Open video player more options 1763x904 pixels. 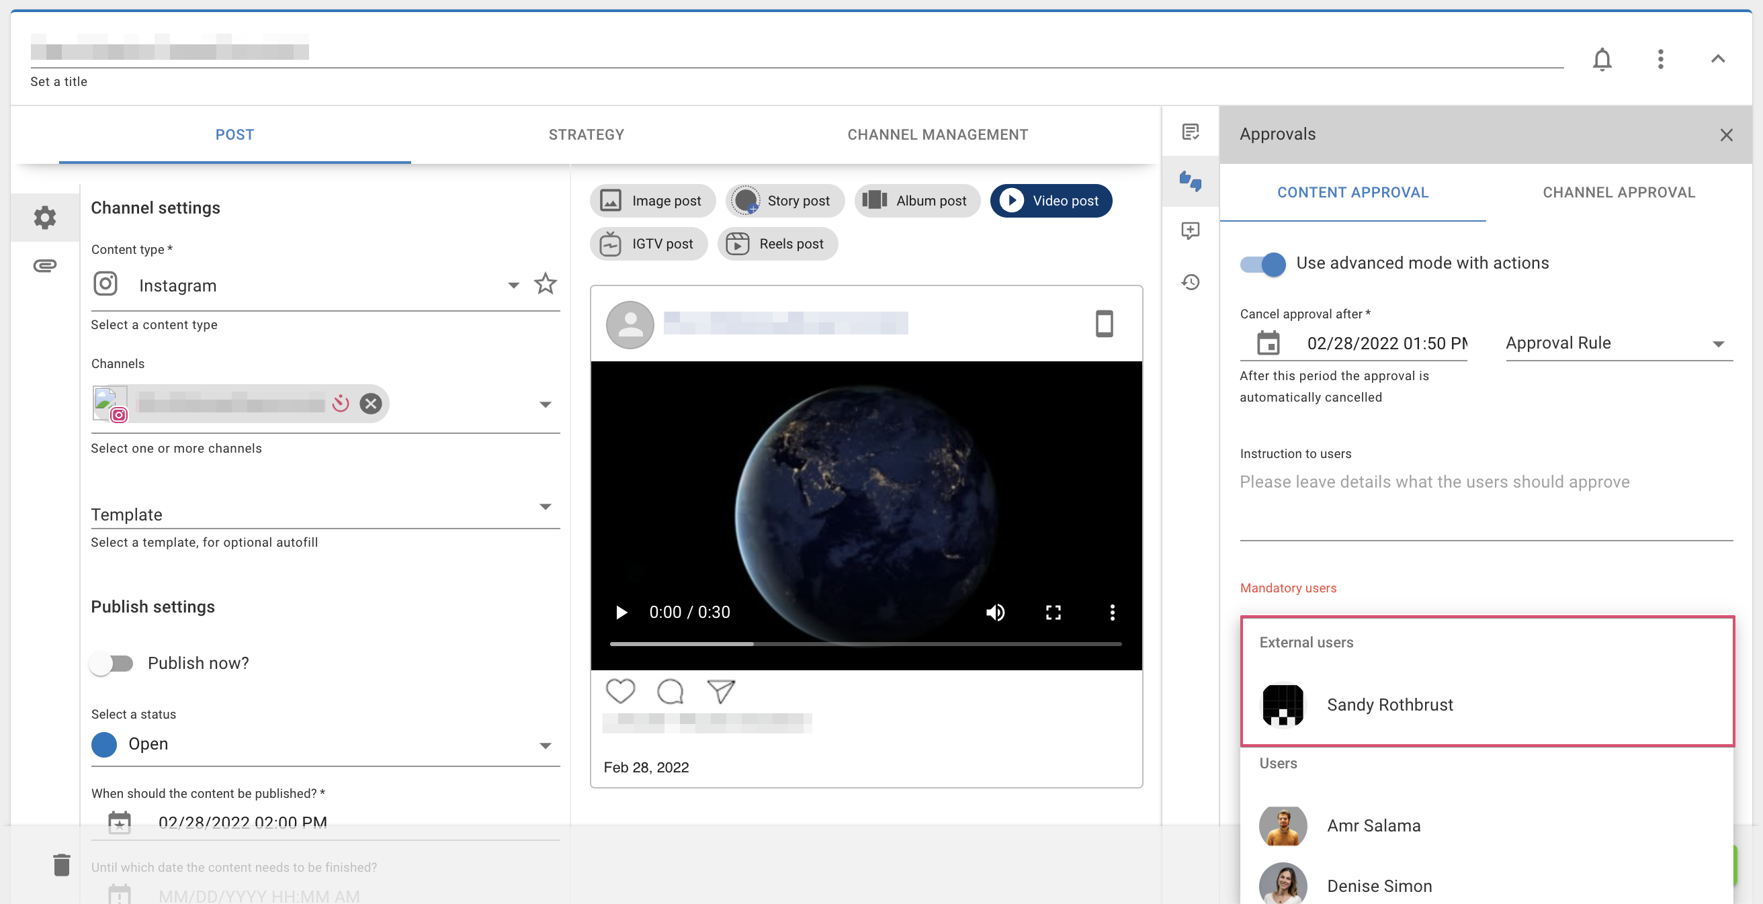click(x=1112, y=613)
